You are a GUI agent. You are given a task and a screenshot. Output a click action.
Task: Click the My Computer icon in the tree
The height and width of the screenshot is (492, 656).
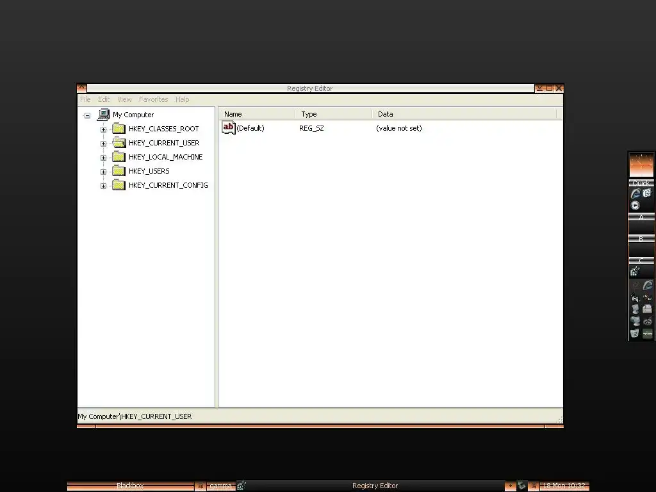point(103,115)
